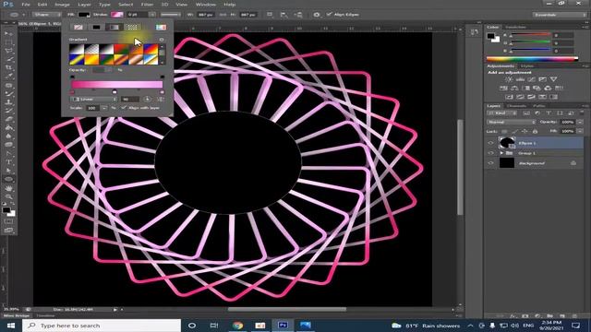Image resolution: width=591 pixels, height=332 pixels.
Task: Click the Exposure adjustment icon
Action: click(542, 79)
